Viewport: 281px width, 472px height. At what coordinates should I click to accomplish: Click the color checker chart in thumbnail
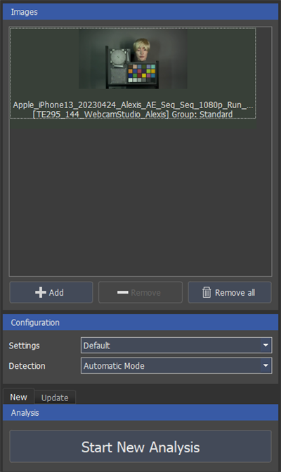click(x=142, y=73)
